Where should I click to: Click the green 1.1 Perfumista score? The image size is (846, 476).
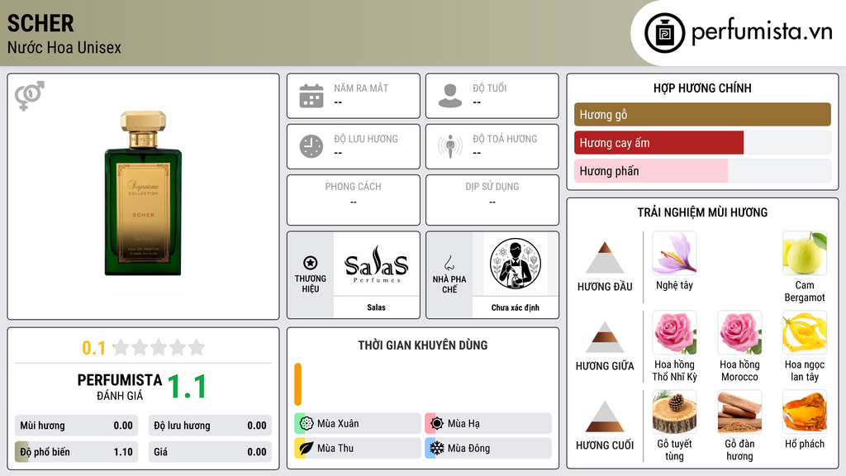(x=188, y=387)
